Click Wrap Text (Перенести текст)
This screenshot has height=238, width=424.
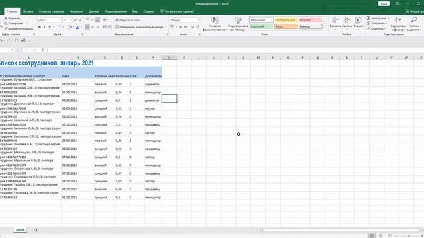pyautogui.click(x=128, y=20)
